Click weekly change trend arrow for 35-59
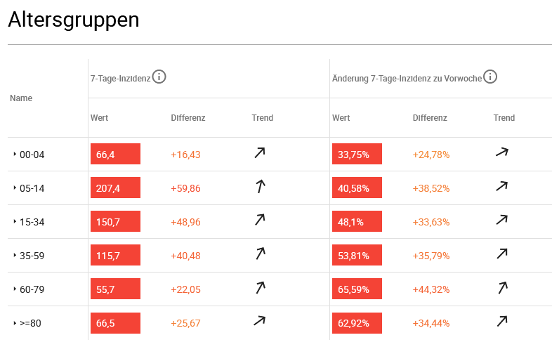Image resolution: width=552 pixels, height=354 pixels. (501, 254)
